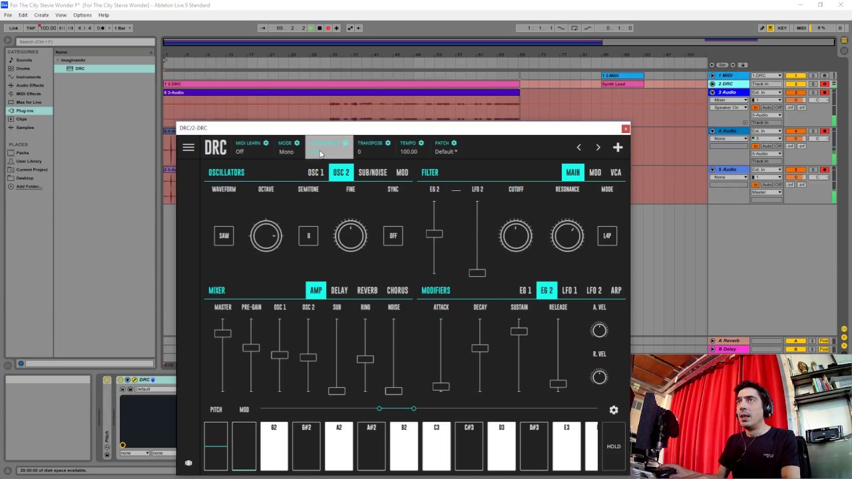Close the DRC plugin window

coord(625,128)
